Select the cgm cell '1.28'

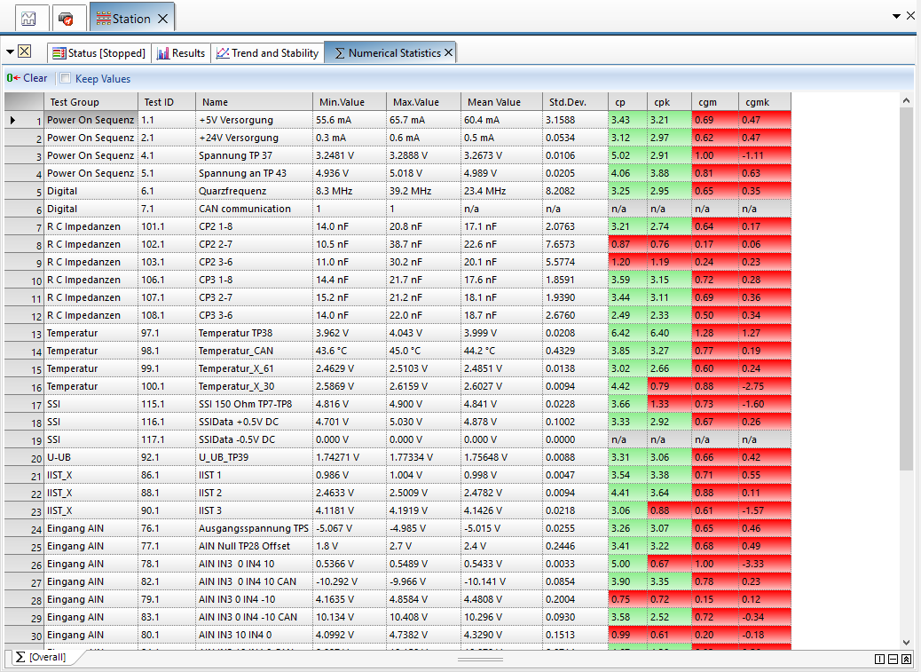click(715, 333)
